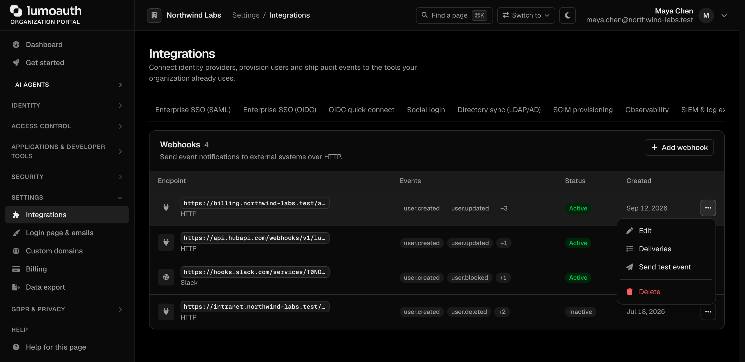Click the hooks.slack.com endpoint URL
The image size is (745, 362).
click(x=255, y=272)
